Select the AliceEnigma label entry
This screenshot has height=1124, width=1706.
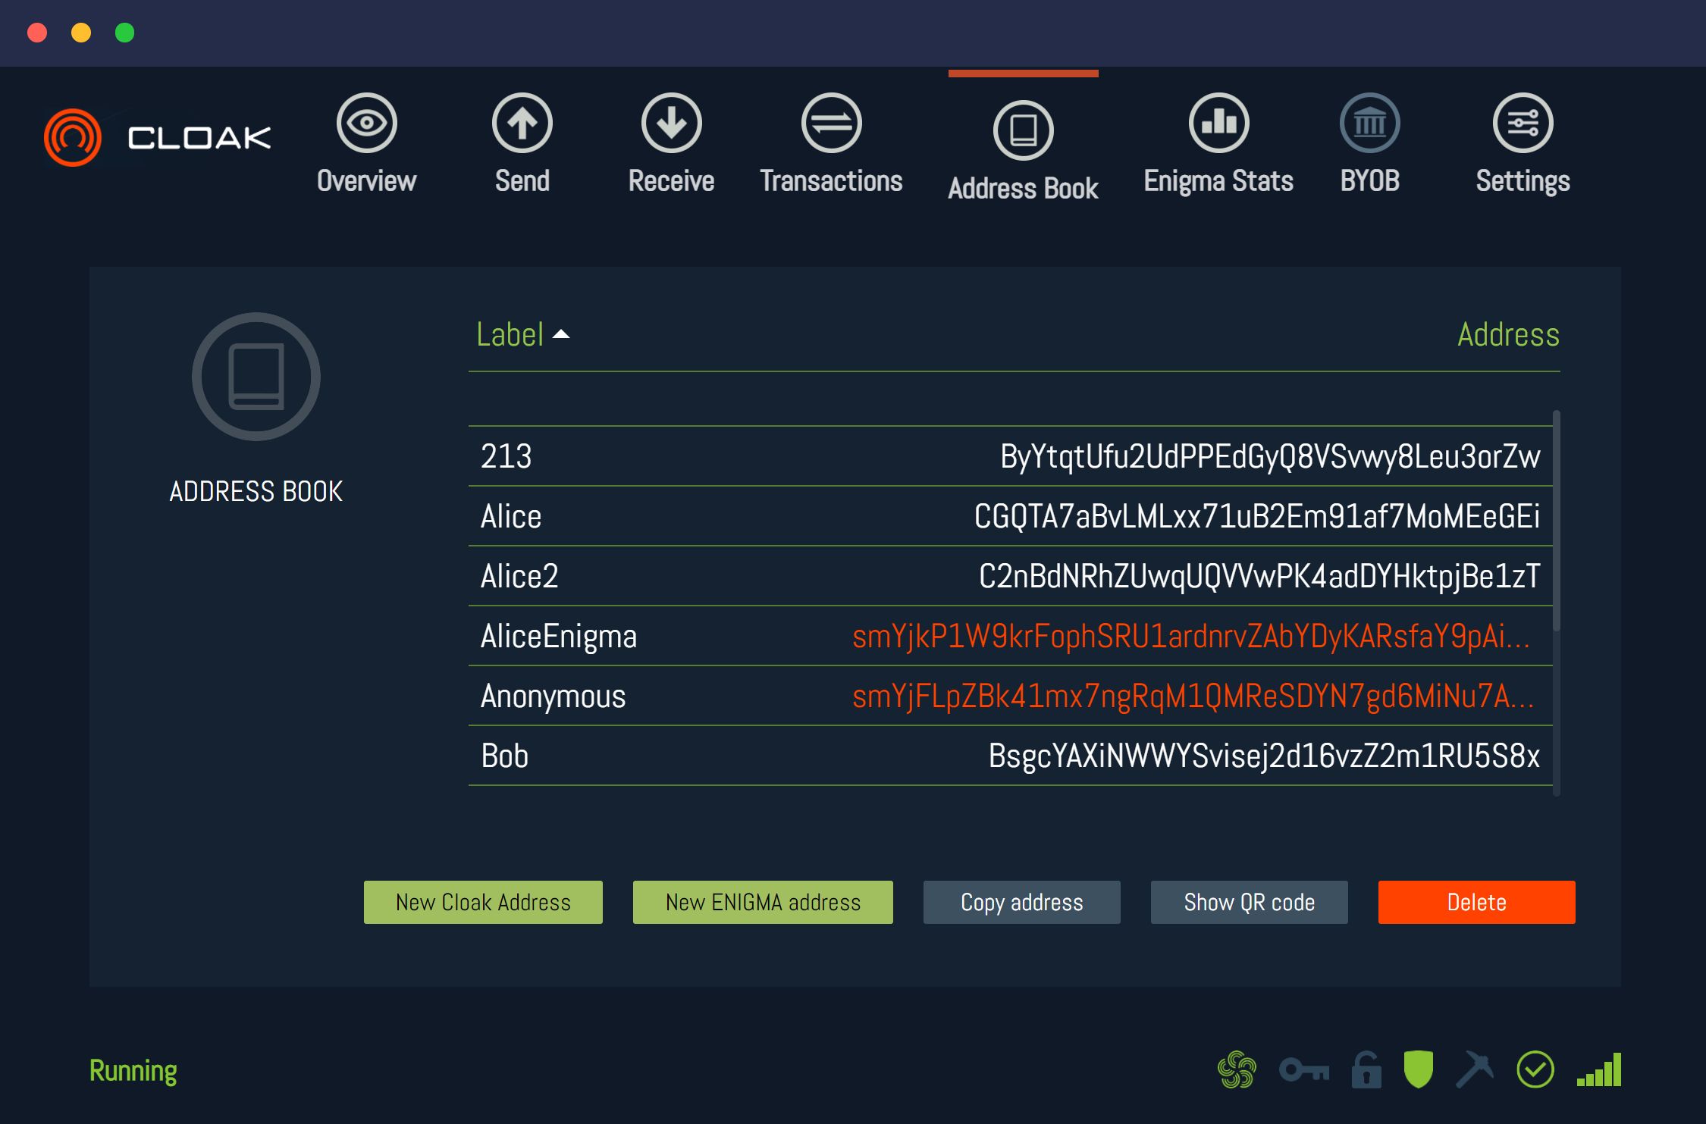tap(559, 637)
